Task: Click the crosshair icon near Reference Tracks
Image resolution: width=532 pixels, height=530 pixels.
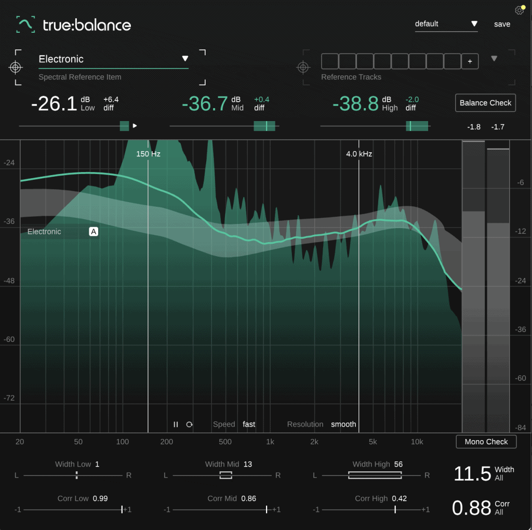Action: (x=303, y=68)
